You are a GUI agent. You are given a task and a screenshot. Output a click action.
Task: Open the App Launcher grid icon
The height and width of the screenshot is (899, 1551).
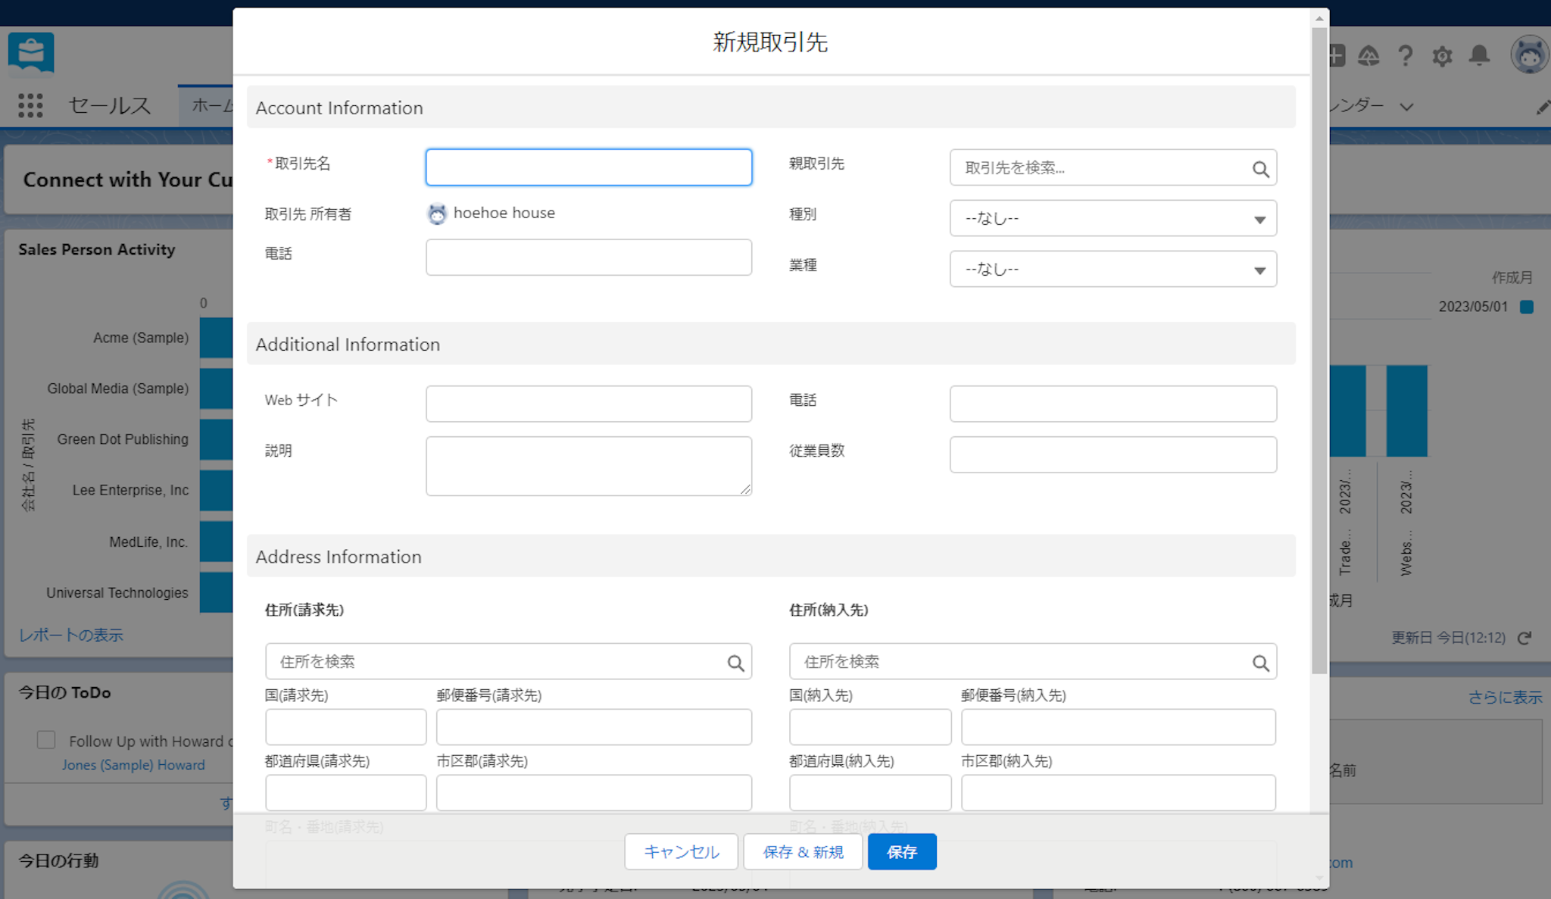30,105
